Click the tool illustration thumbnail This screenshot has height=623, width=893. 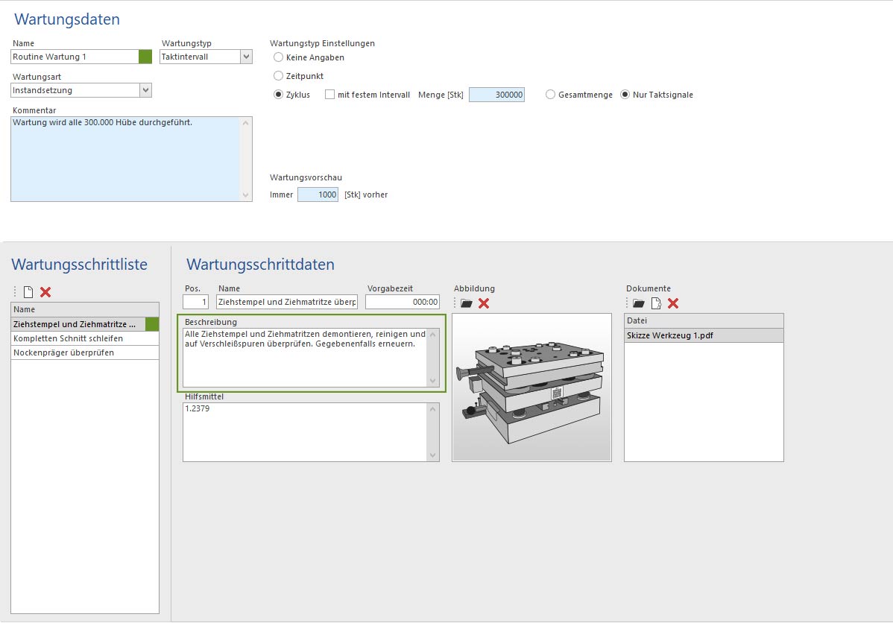(x=531, y=388)
